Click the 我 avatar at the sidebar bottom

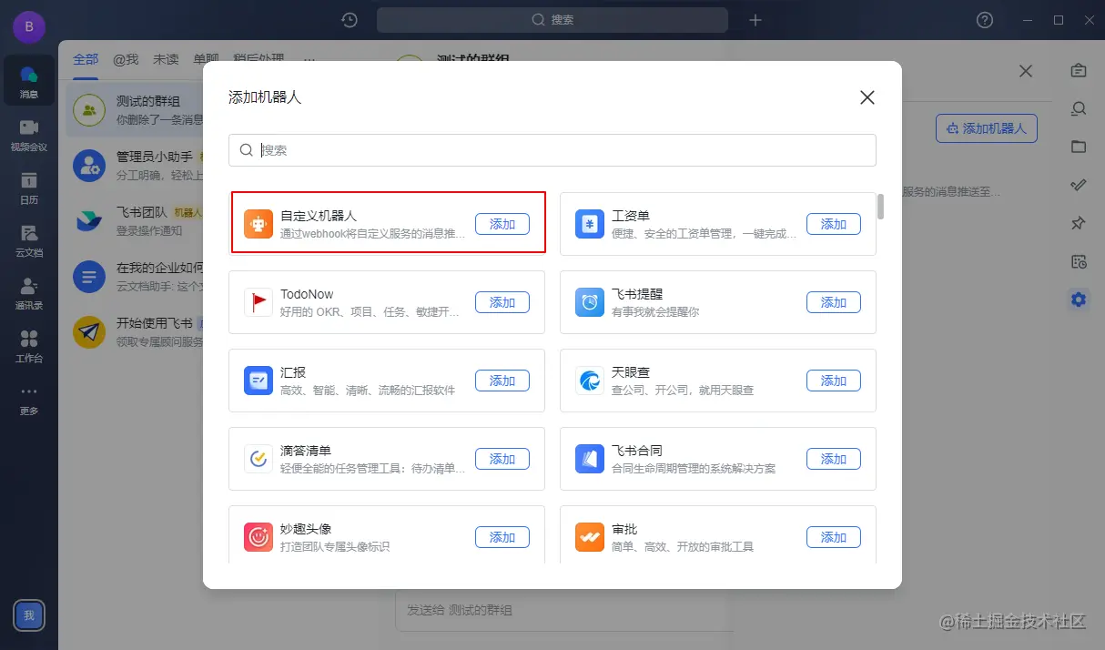pyautogui.click(x=29, y=615)
